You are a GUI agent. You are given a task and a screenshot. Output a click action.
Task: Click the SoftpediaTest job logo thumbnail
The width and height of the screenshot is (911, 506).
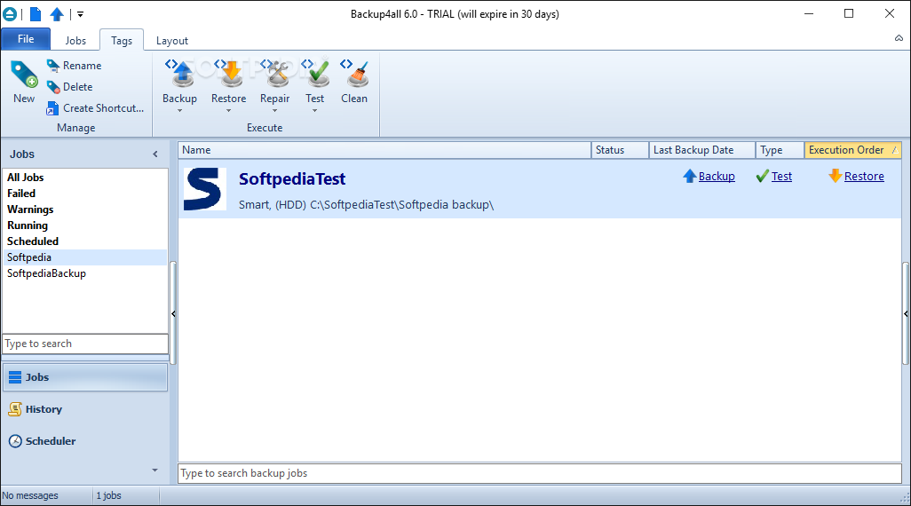point(204,189)
